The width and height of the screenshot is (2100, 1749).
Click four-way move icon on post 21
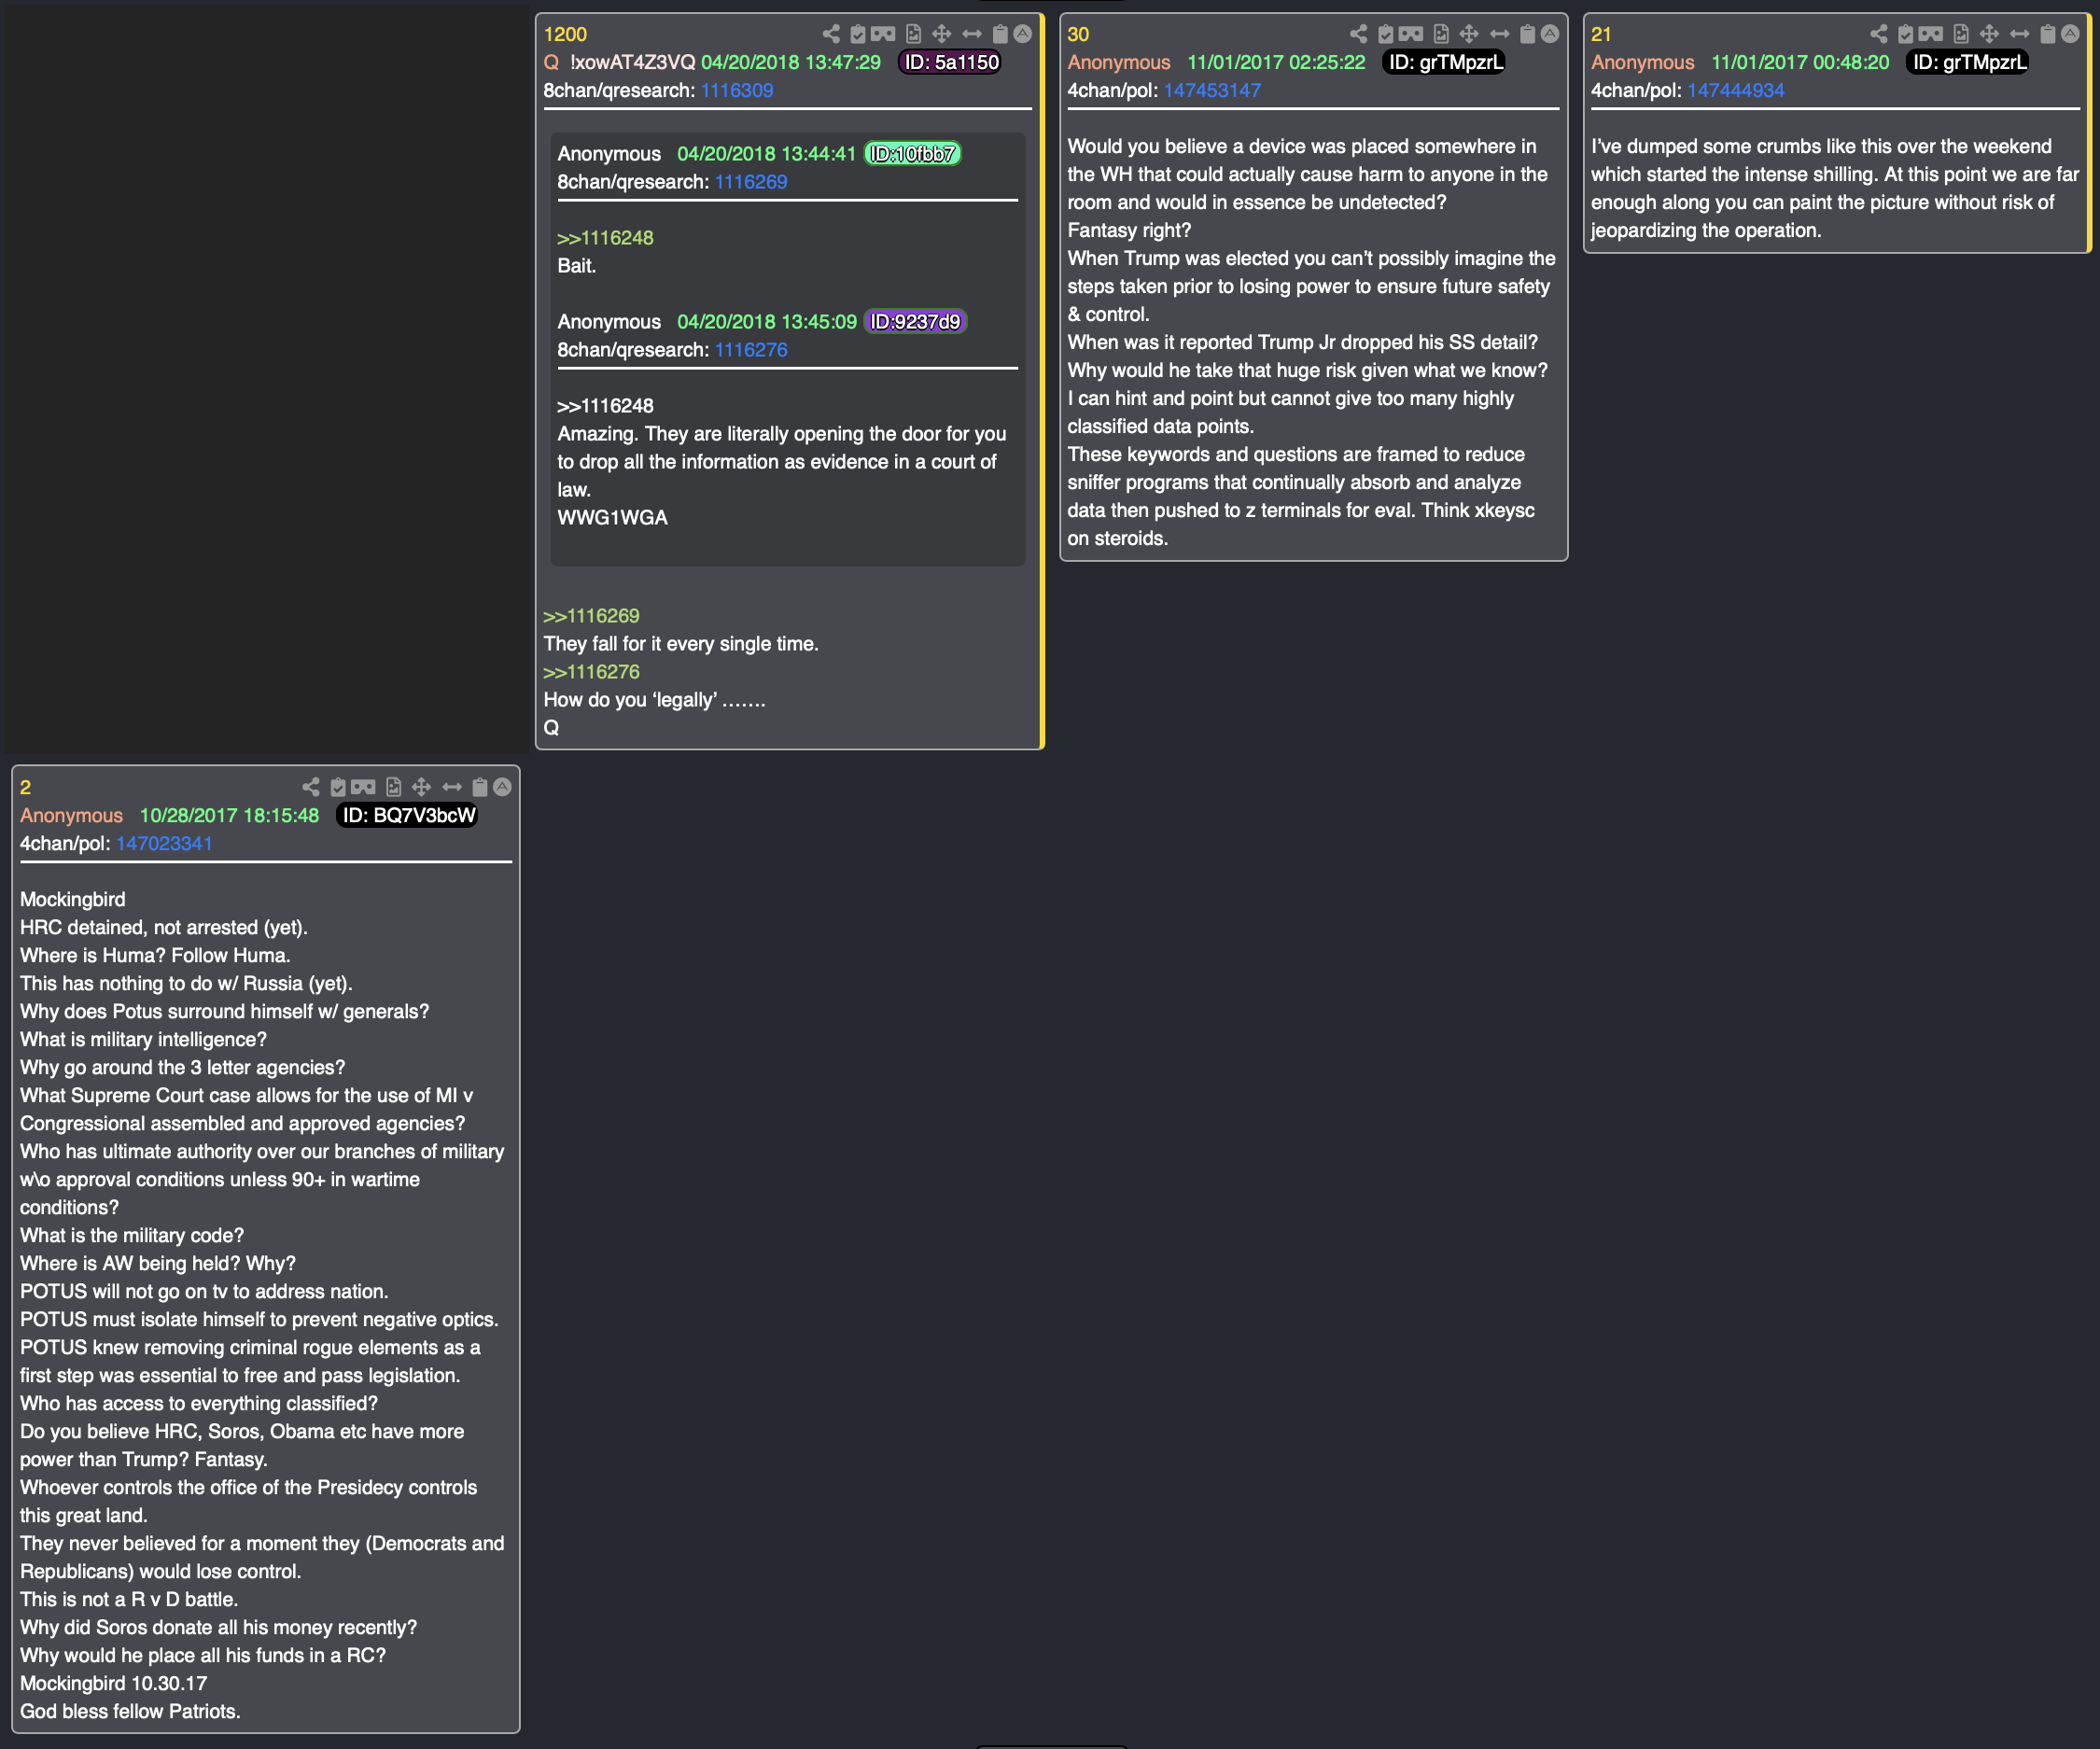tap(1989, 34)
